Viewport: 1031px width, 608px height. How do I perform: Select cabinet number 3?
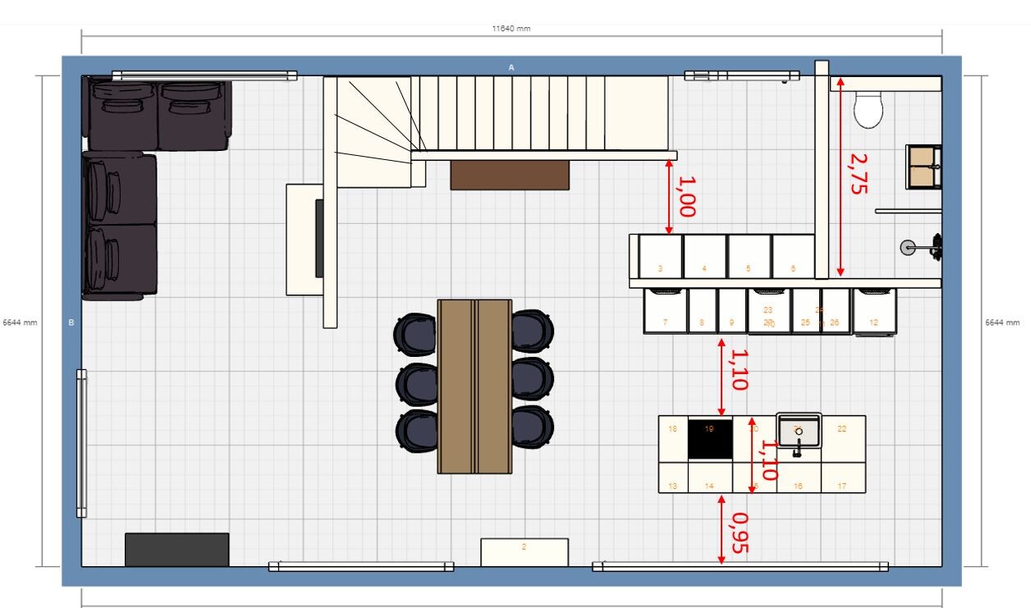661,257
